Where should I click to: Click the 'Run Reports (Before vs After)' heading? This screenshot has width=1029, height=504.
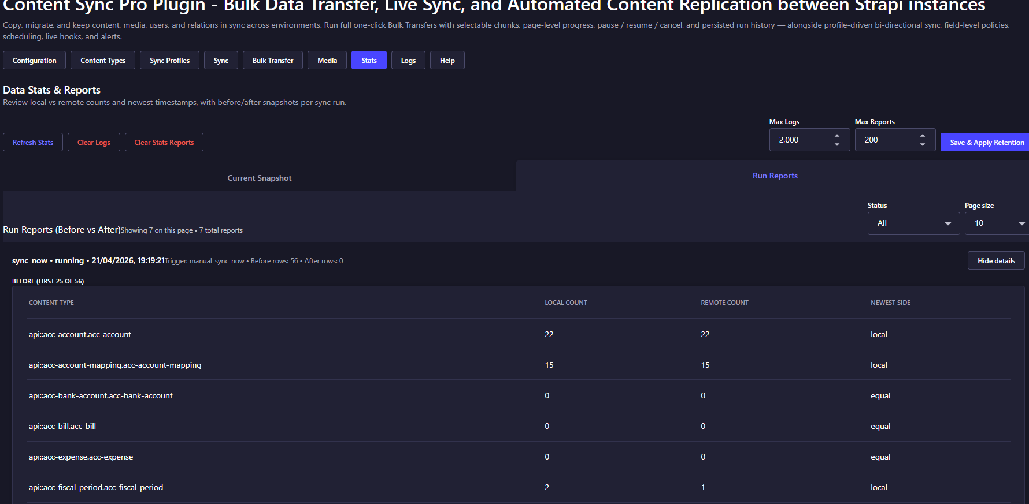[x=62, y=229]
